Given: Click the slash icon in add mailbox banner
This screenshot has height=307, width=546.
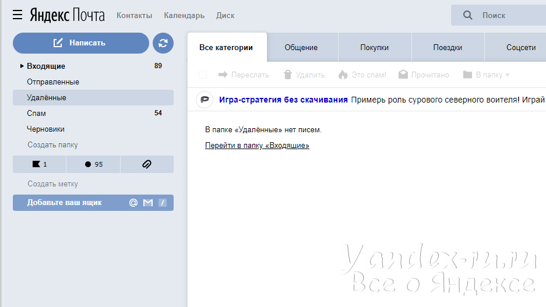Looking at the screenshot, I should [163, 203].
